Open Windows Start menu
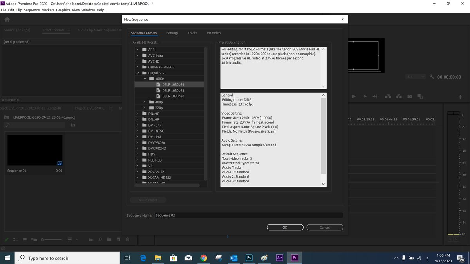Image resolution: width=470 pixels, height=264 pixels. click(7, 258)
